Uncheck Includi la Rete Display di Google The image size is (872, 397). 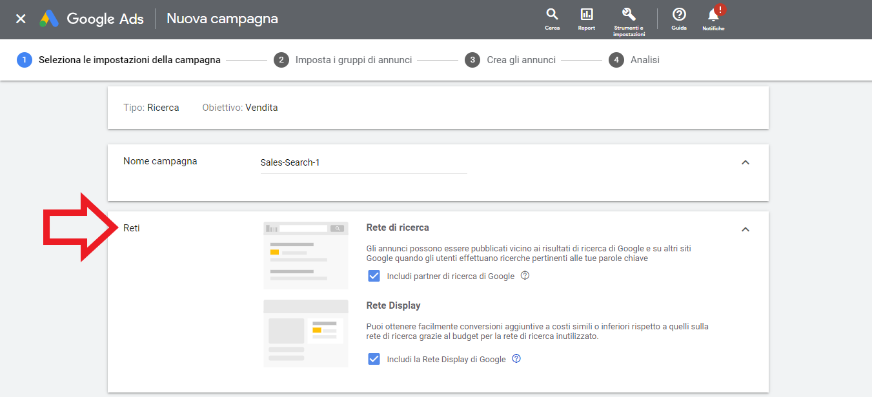tap(374, 359)
